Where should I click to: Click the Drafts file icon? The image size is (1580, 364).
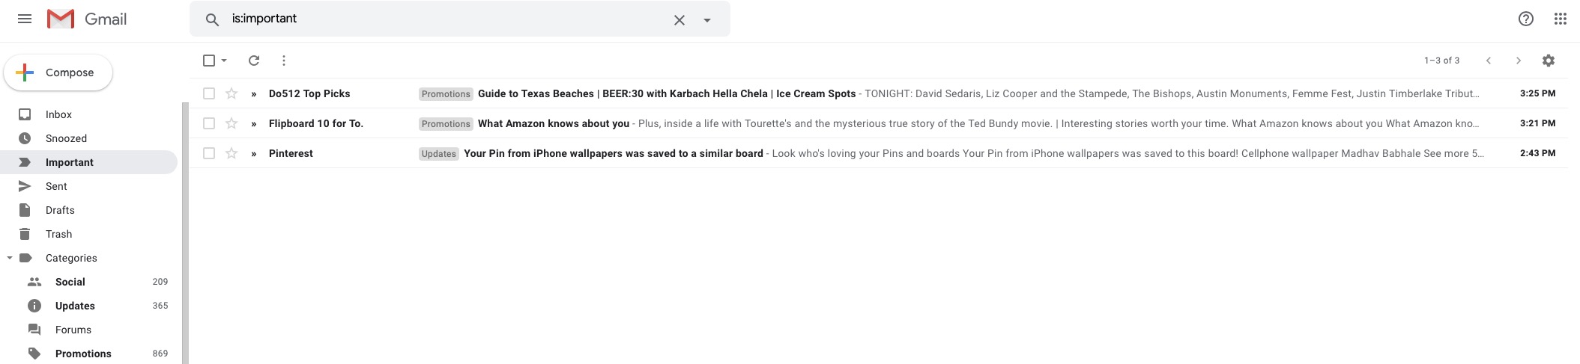tap(25, 210)
